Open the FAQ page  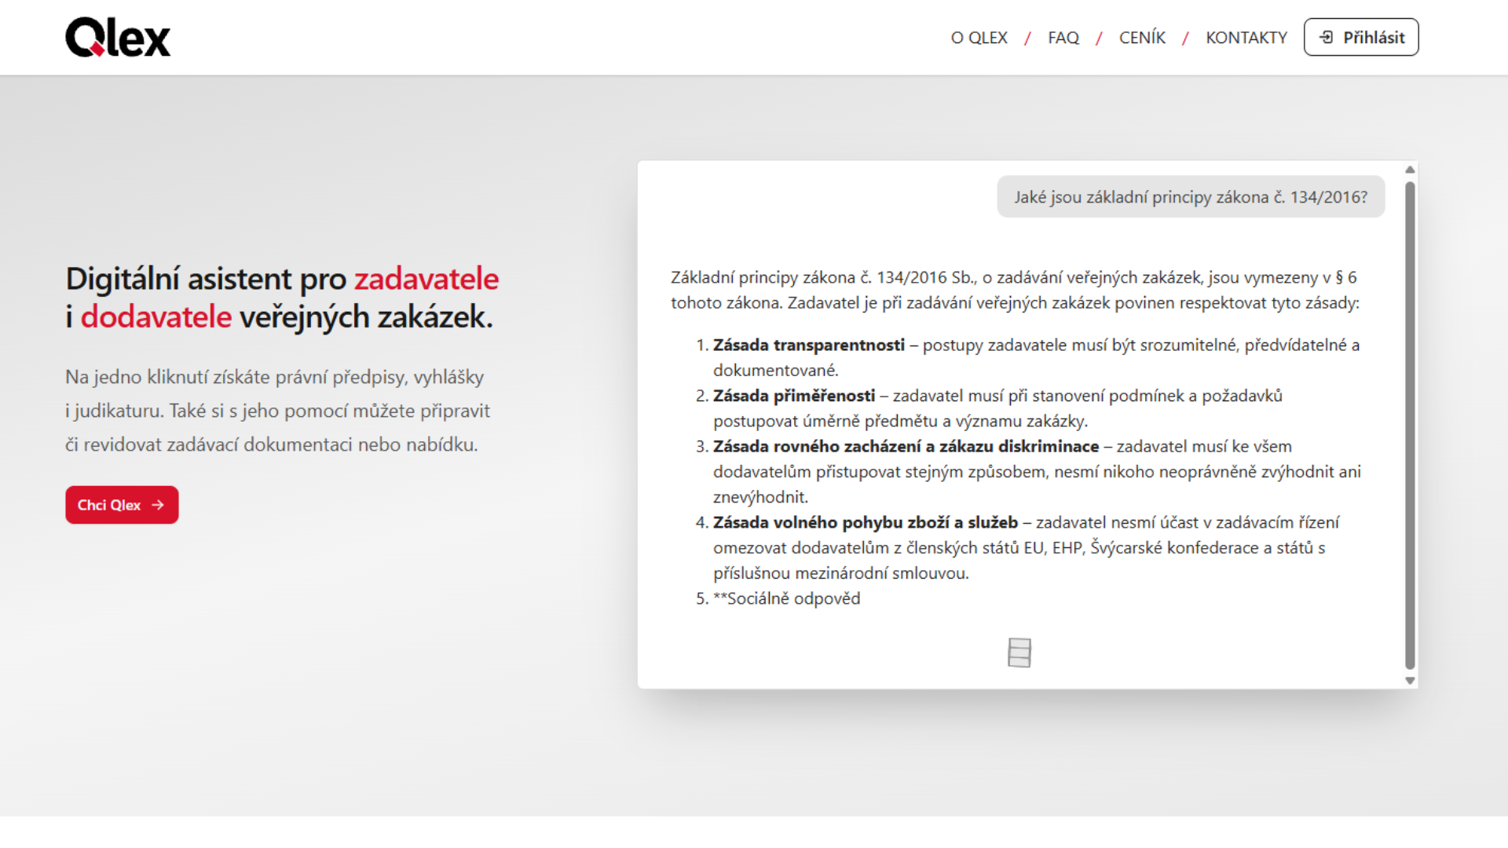(1063, 38)
